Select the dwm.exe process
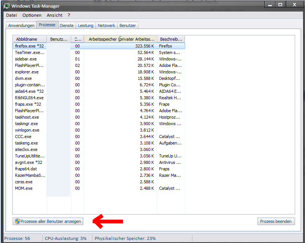This screenshot has width=305, height=243. tap(99, 78)
